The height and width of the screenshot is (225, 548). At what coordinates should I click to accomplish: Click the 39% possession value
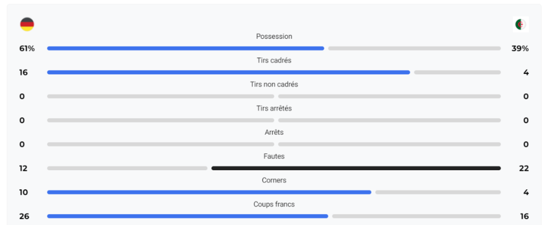coord(520,49)
